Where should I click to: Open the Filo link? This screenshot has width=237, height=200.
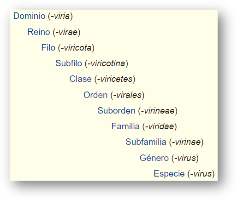(x=48, y=47)
